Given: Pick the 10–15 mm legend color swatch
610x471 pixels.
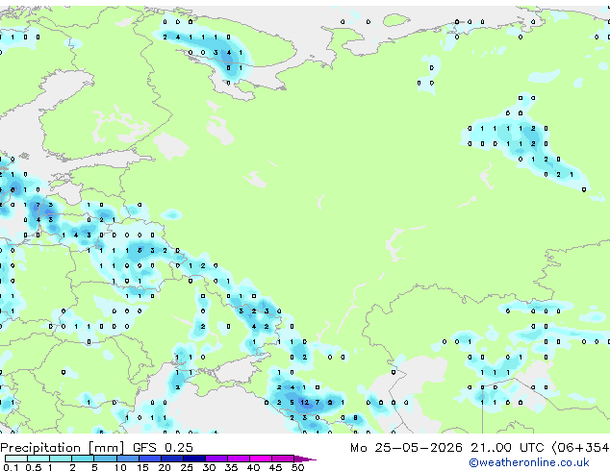Looking at the screenshot, I should click(x=128, y=459).
